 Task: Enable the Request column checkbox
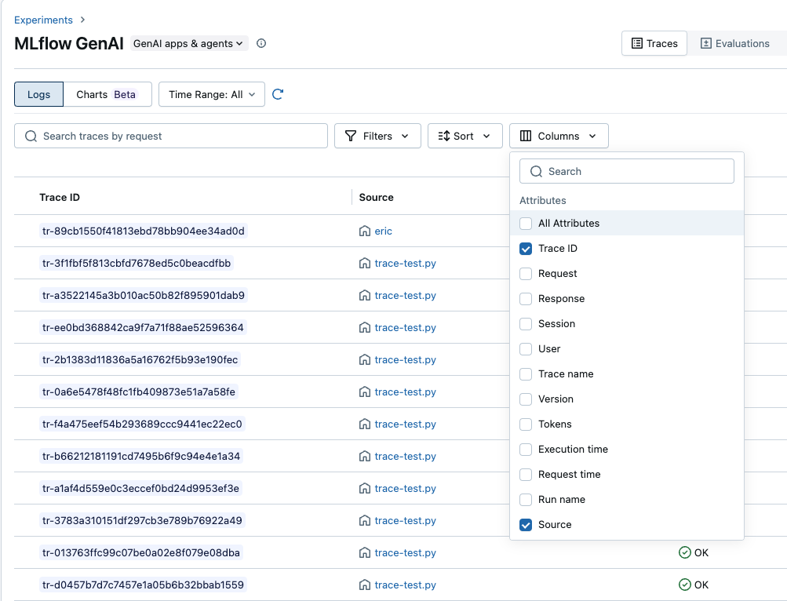[525, 273]
